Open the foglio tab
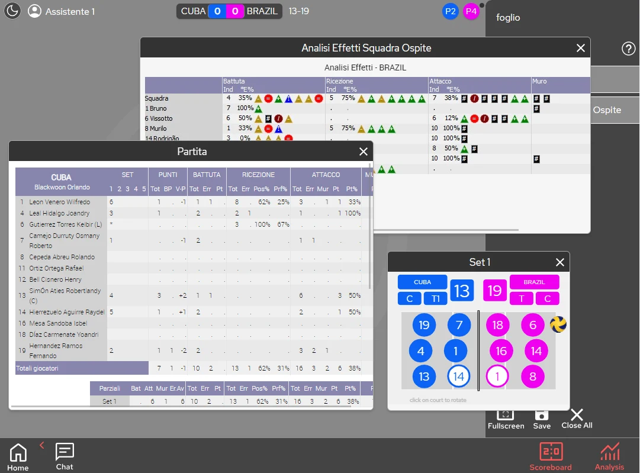The width and height of the screenshot is (640, 473). [508, 18]
